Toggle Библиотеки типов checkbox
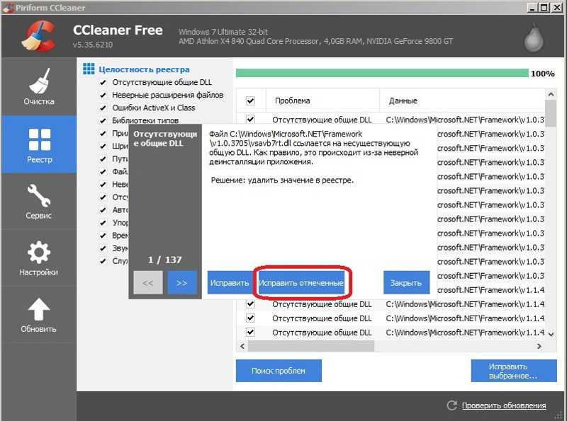 point(103,120)
